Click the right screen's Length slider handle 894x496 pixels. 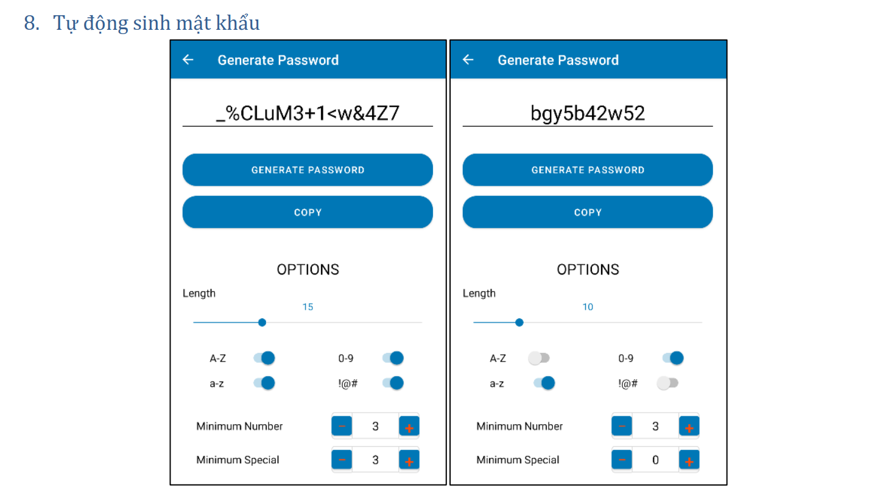tap(519, 322)
